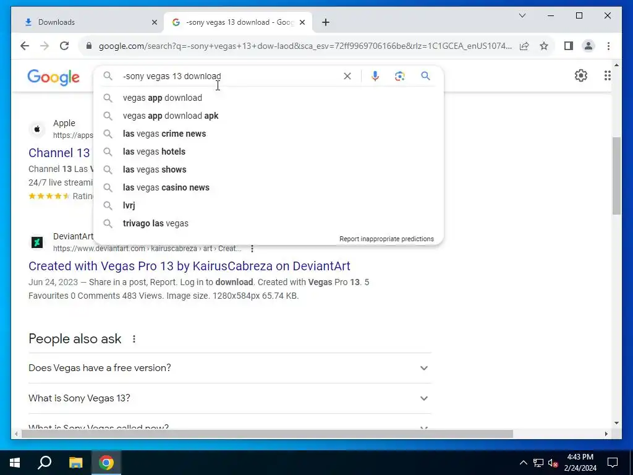Viewport: 633px width, 475px height.
Task: Open the new tab plus button
Action: (x=326, y=22)
